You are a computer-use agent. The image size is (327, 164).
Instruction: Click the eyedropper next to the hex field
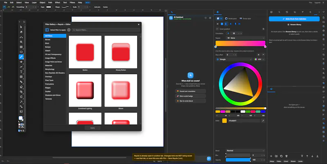pos(263,121)
